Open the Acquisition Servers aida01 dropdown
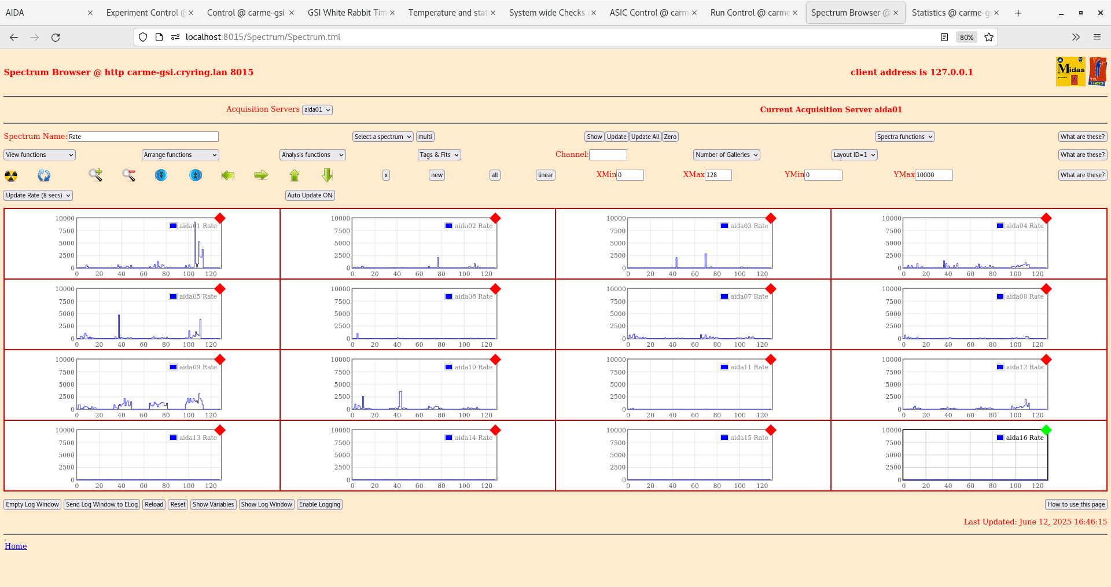This screenshot has height=587, width=1111. [x=317, y=109]
